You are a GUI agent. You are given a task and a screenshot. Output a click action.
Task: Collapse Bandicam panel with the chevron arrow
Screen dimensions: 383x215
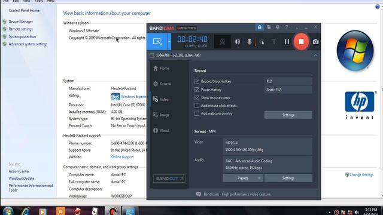click(x=315, y=56)
